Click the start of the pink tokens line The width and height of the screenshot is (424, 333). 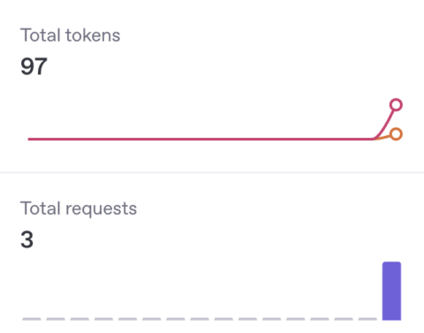pos(29,139)
